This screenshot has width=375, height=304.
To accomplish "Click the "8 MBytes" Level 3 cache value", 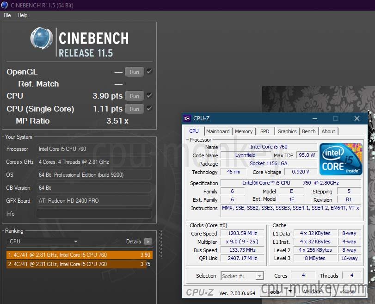I will click(x=315, y=258).
